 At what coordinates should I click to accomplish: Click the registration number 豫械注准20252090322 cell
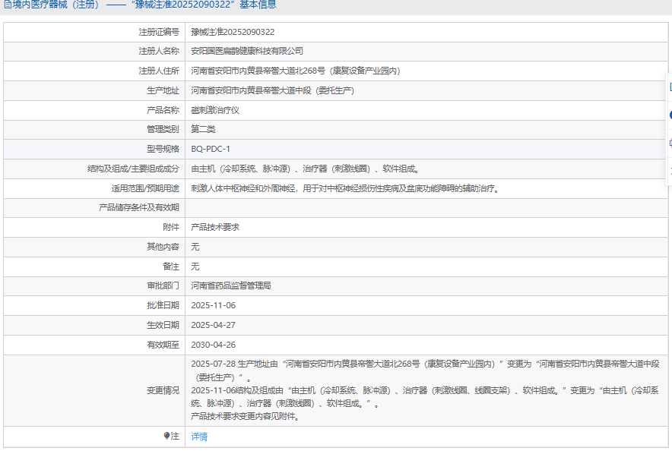(x=233, y=32)
